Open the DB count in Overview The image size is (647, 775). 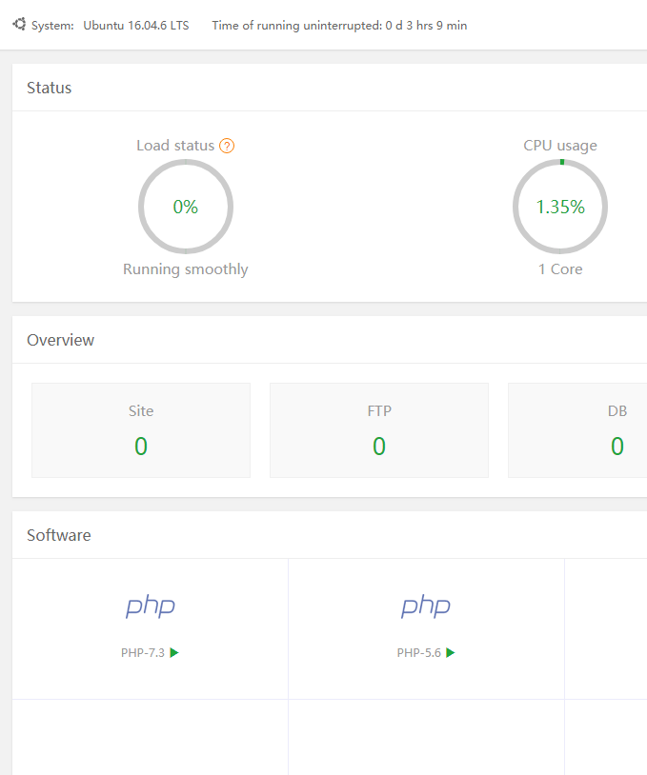pyautogui.click(x=617, y=446)
